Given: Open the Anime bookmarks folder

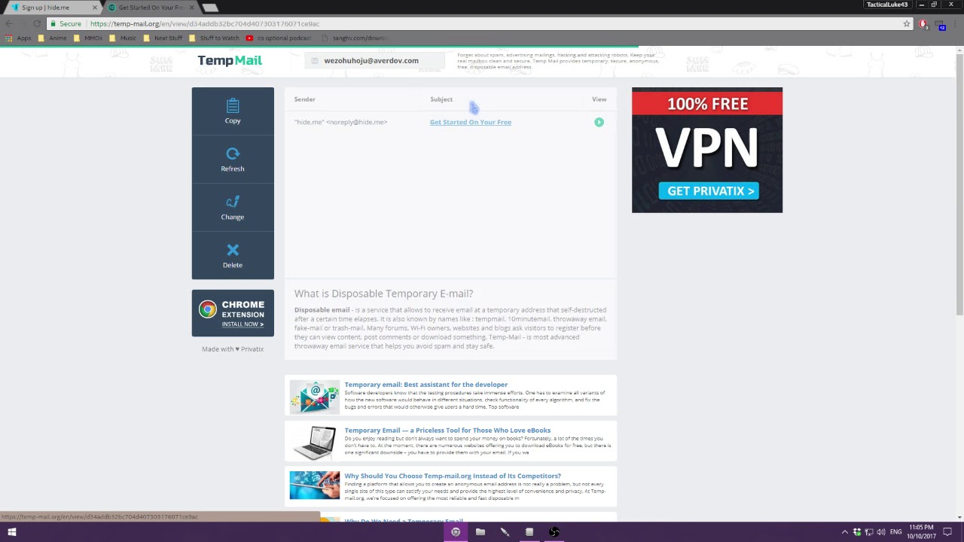Looking at the screenshot, I should click(53, 38).
